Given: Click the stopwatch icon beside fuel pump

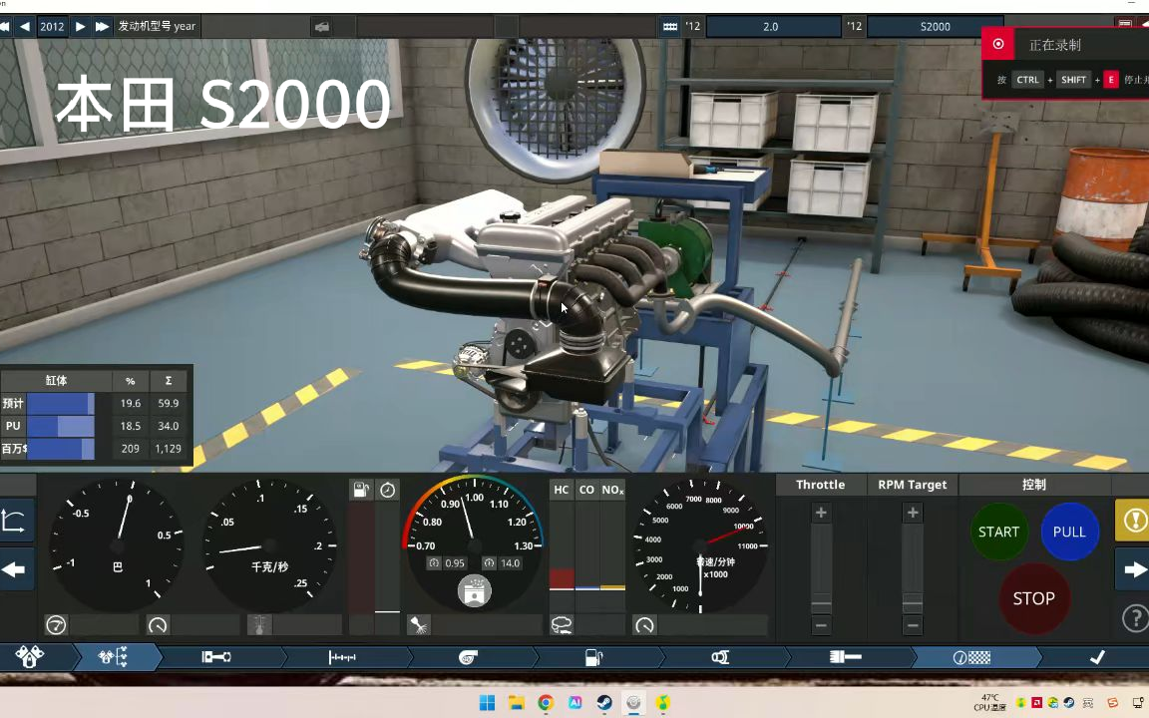Looking at the screenshot, I should pos(388,491).
